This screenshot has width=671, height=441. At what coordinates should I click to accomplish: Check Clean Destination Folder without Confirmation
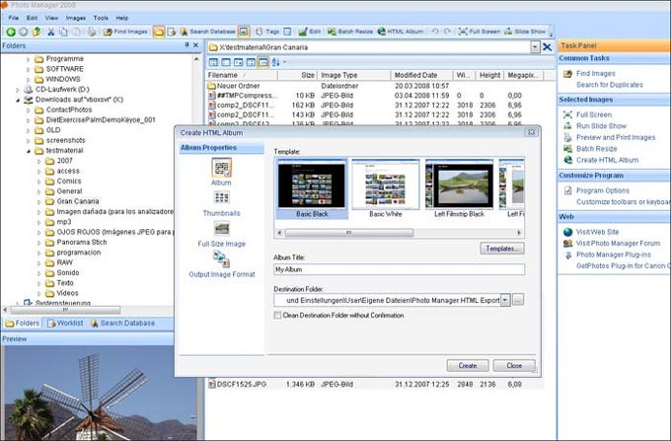277,316
